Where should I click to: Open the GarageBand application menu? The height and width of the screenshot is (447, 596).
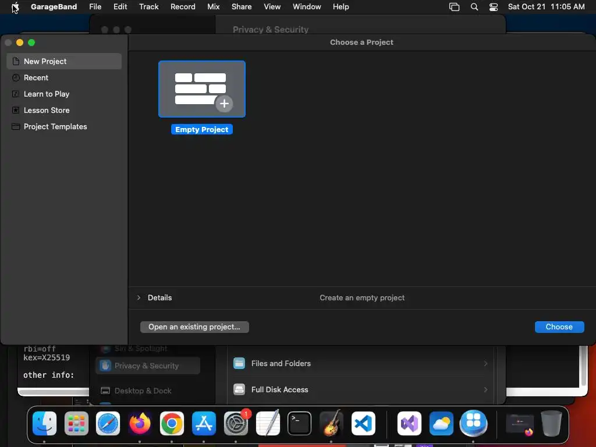54,6
